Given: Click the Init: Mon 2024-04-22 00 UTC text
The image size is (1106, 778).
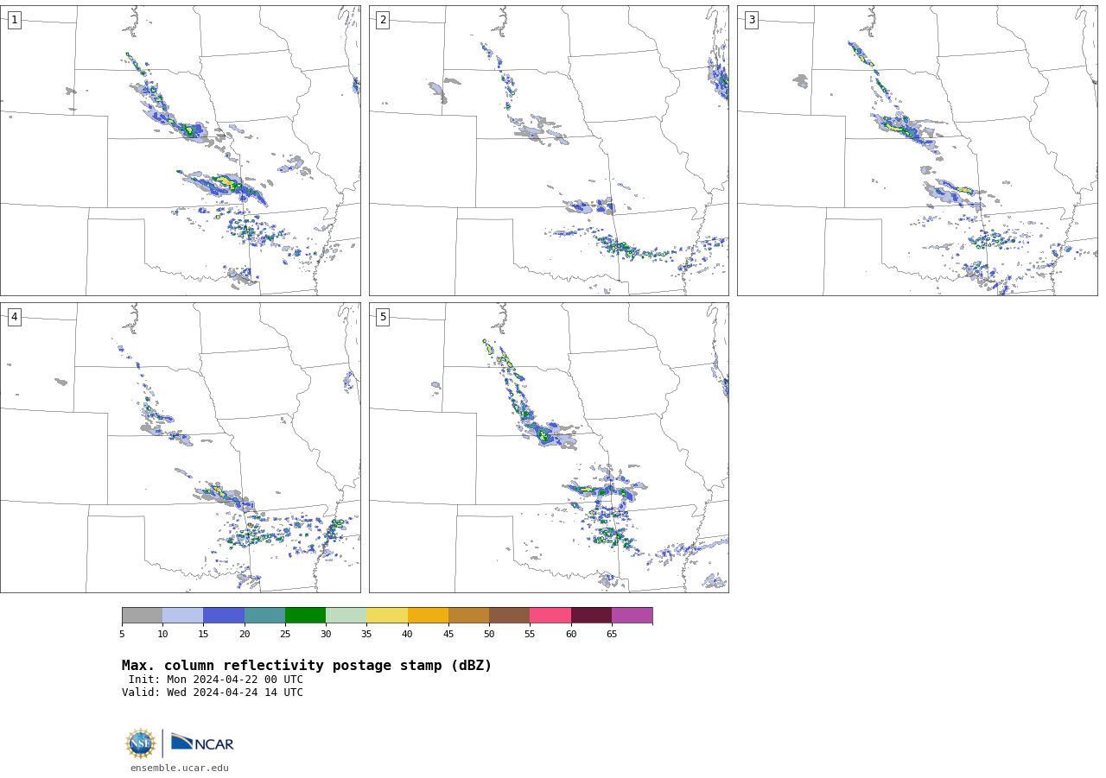Looking at the screenshot, I should pos(216,680).
